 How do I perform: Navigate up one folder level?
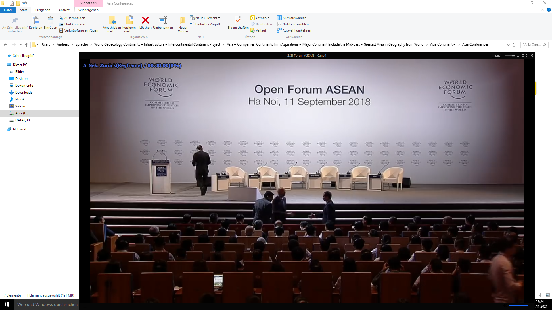pos(27,44)
